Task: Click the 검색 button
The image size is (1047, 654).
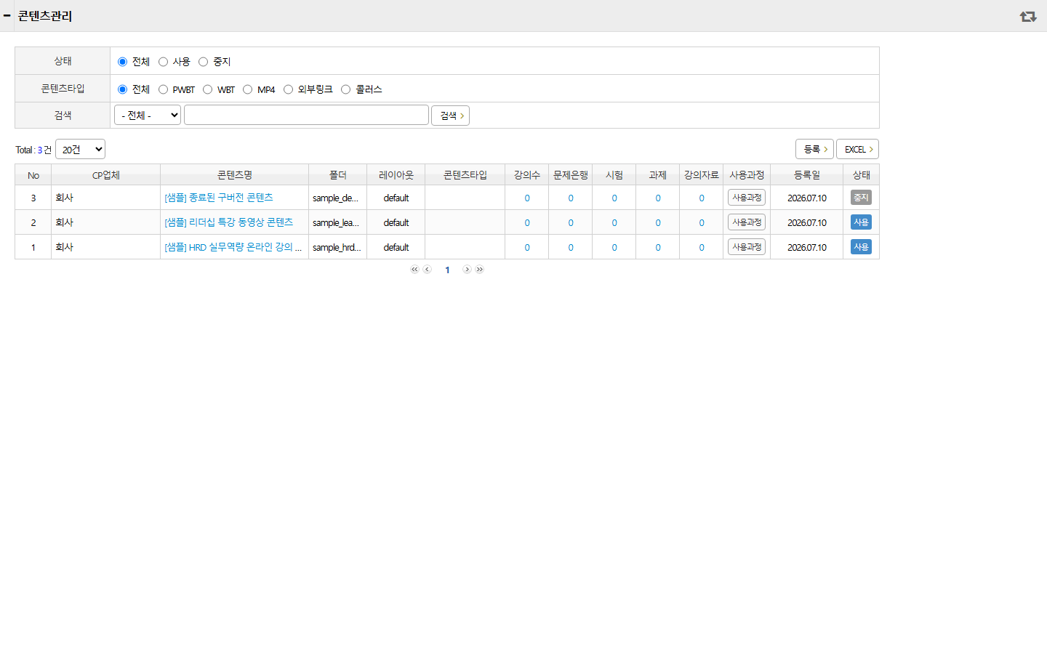Action: (x=450, y=116)
